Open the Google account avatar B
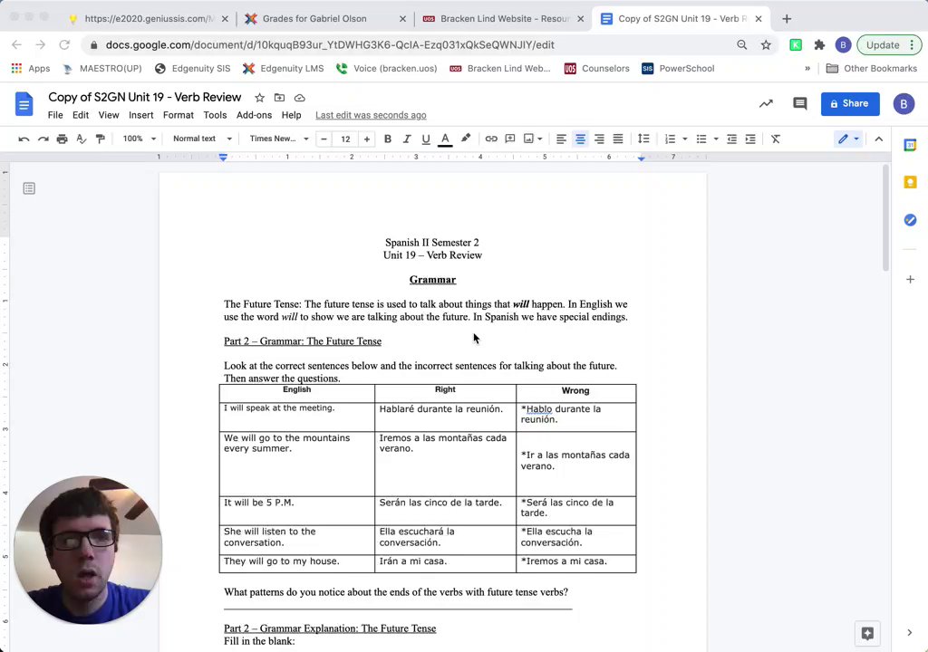The width and height of the screenshot is (928, 652). (x=904, y=104)
